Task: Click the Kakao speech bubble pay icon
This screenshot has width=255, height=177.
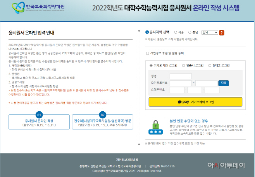Action: click(179, 102)
